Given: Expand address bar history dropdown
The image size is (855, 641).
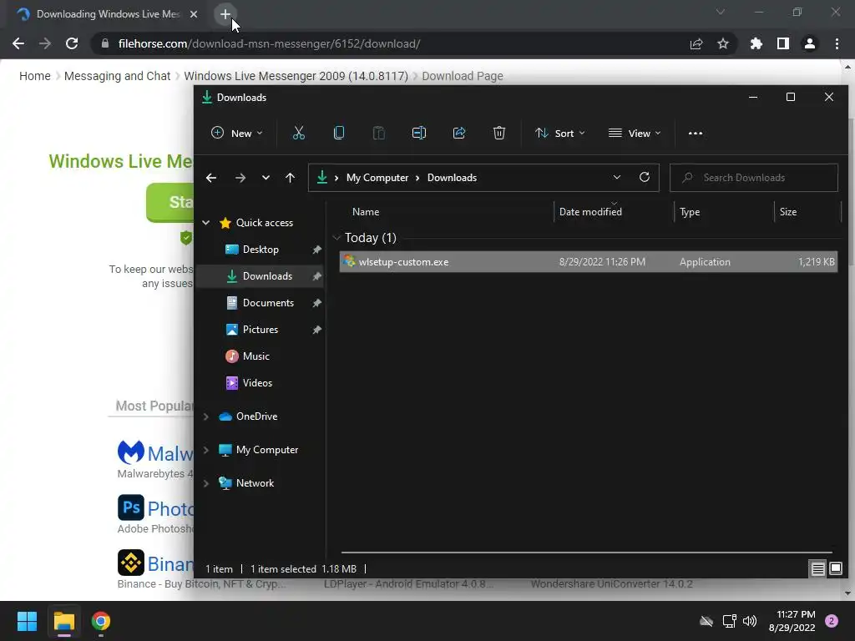Looking at the screenshot, I should [617, 177].
